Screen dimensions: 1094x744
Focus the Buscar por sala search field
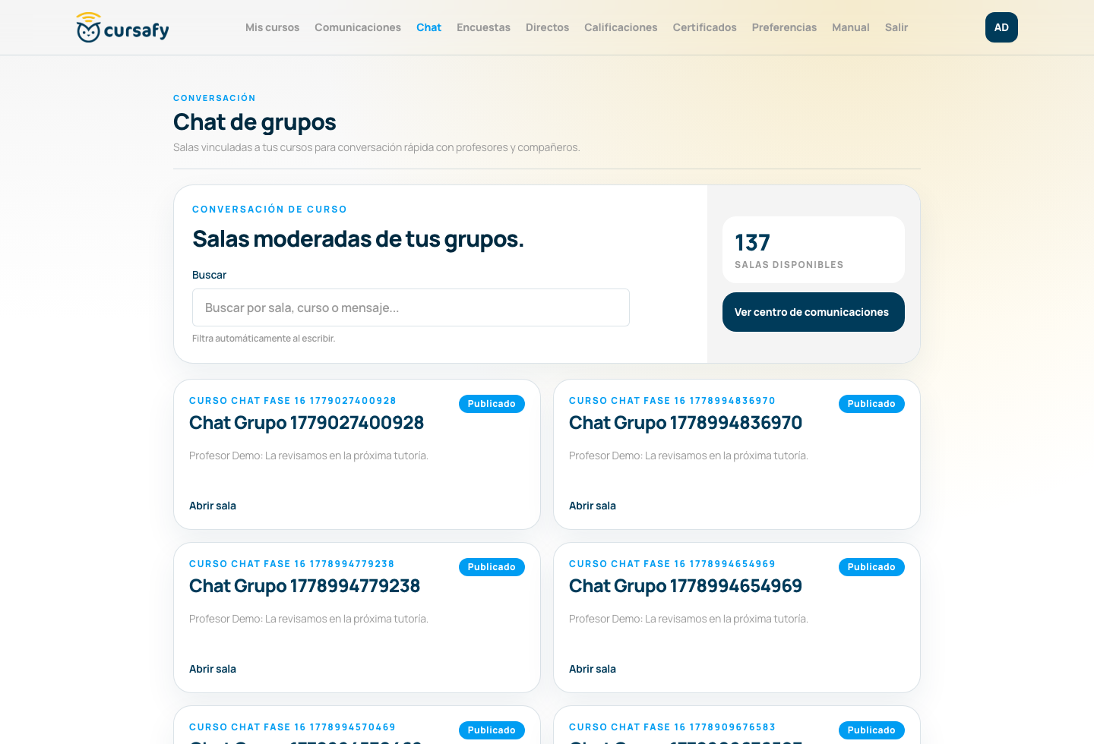411,307
